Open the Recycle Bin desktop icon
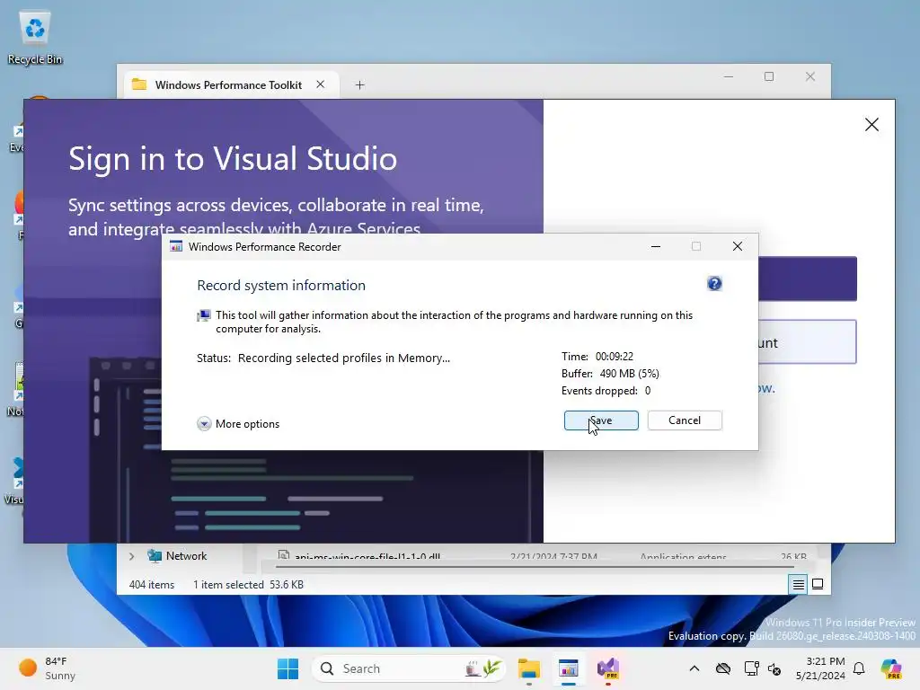 35,37
